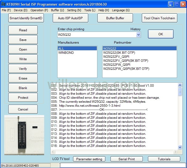
Task: Click the Read button
Action: tap(23, 30)
